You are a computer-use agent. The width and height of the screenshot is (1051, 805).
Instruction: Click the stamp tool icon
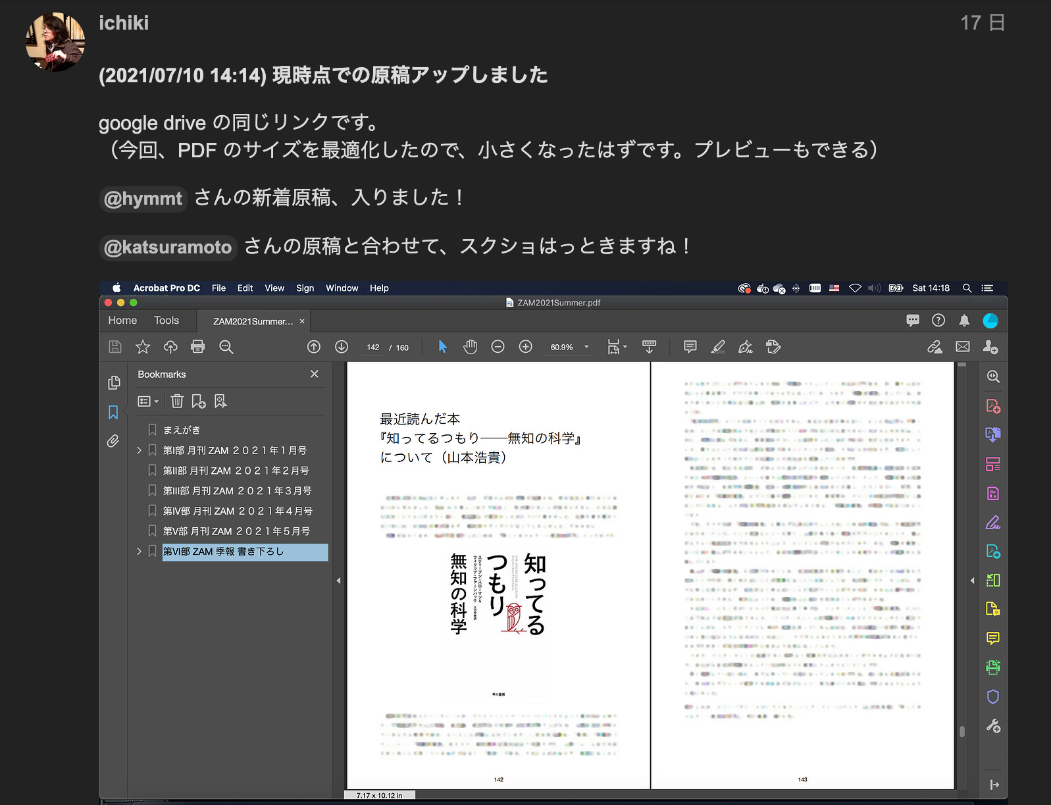coord(773,347)
